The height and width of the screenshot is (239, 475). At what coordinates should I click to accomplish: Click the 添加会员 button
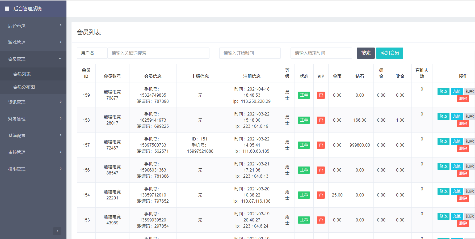click(x=389, y=53)
